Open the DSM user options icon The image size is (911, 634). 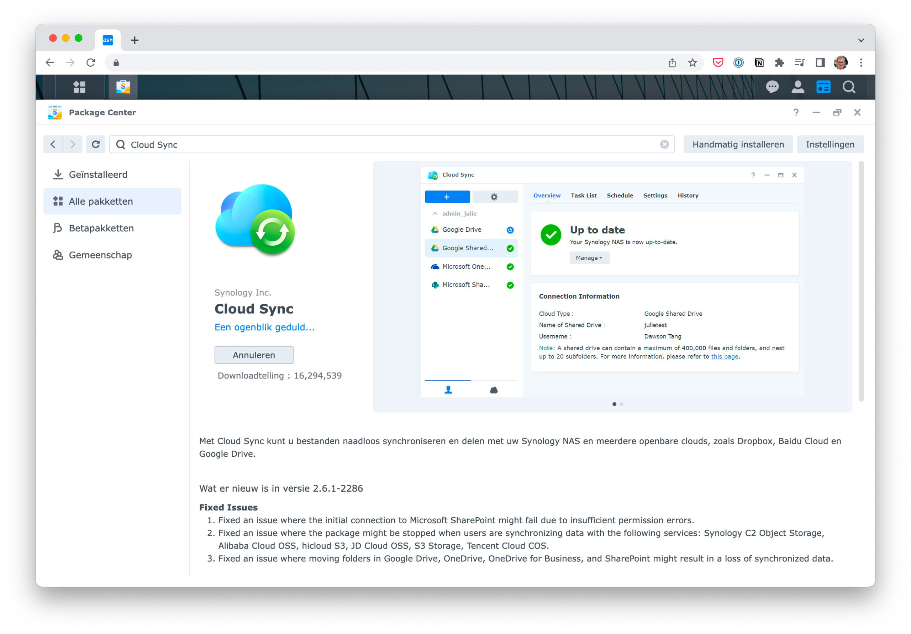point(797,87)
